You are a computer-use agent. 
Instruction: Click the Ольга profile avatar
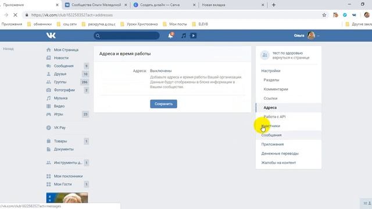click(x=311, y=35)
